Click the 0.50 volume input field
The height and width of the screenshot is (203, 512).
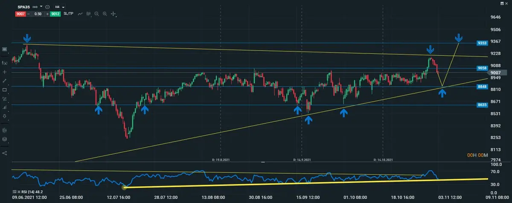38,14
